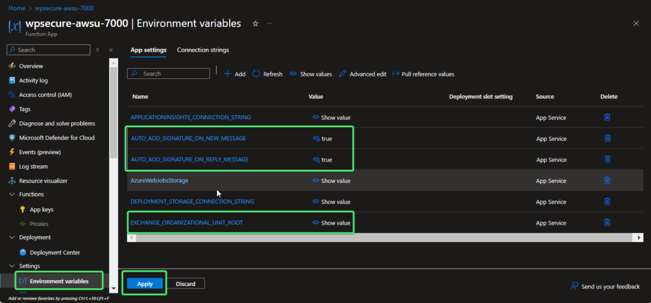Favorite this page with the star icon

(255, 24)
